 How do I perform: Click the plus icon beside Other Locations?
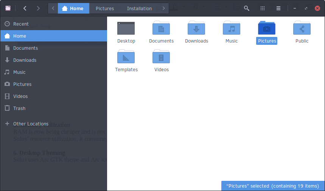click(7, 124)
